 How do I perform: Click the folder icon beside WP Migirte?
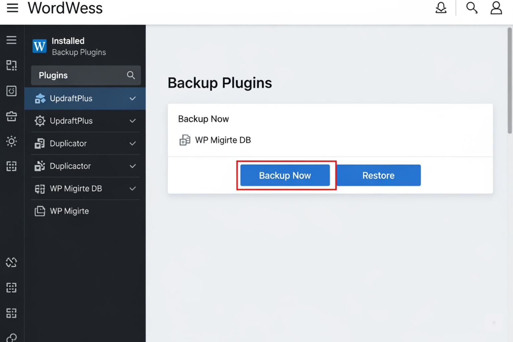[x=40, y=211]
